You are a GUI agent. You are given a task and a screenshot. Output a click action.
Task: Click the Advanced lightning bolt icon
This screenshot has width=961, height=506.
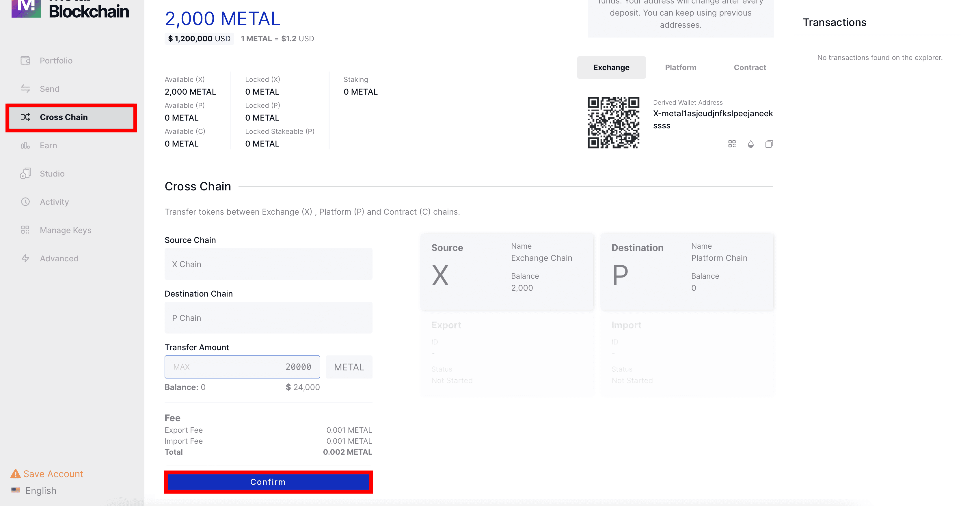click(25, 258)
